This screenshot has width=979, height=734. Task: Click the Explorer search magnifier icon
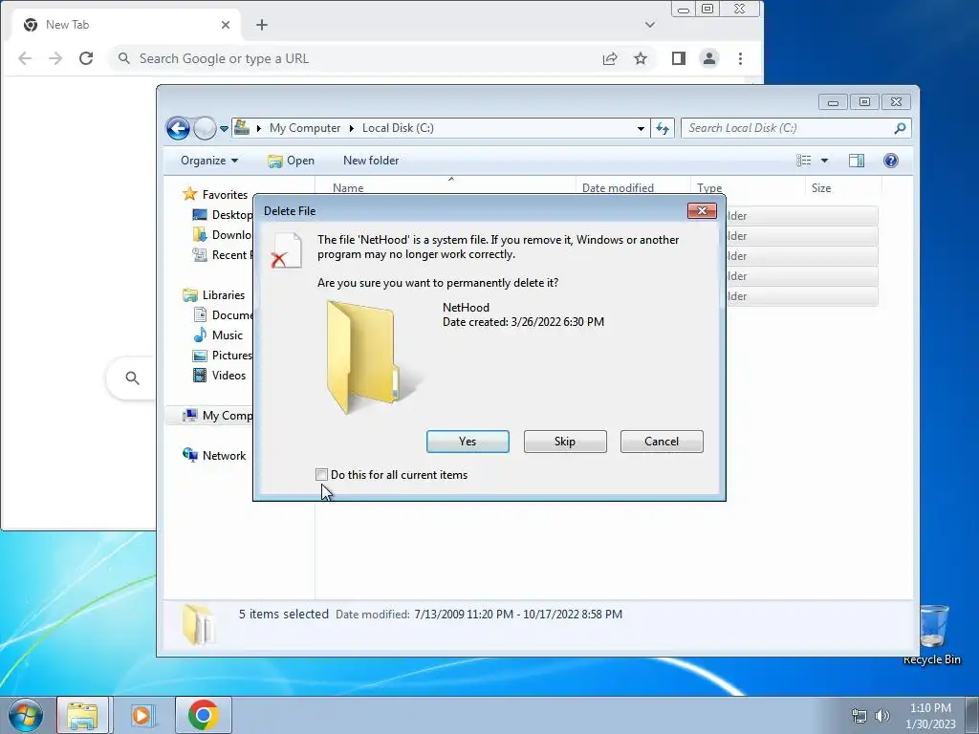(900, 128)
